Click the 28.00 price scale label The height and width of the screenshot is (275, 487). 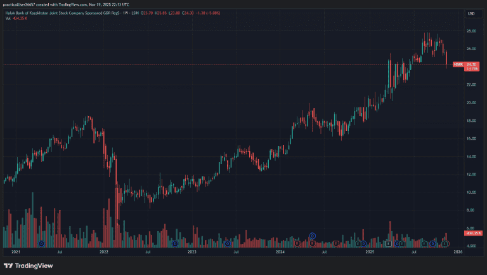471,30
